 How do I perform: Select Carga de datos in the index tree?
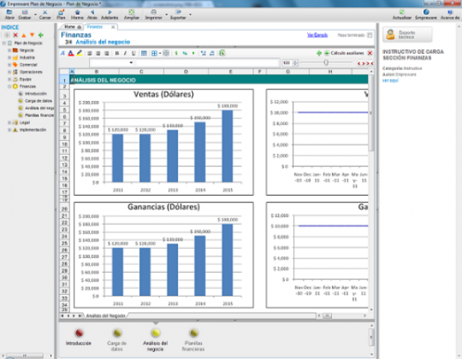[38, 101]
